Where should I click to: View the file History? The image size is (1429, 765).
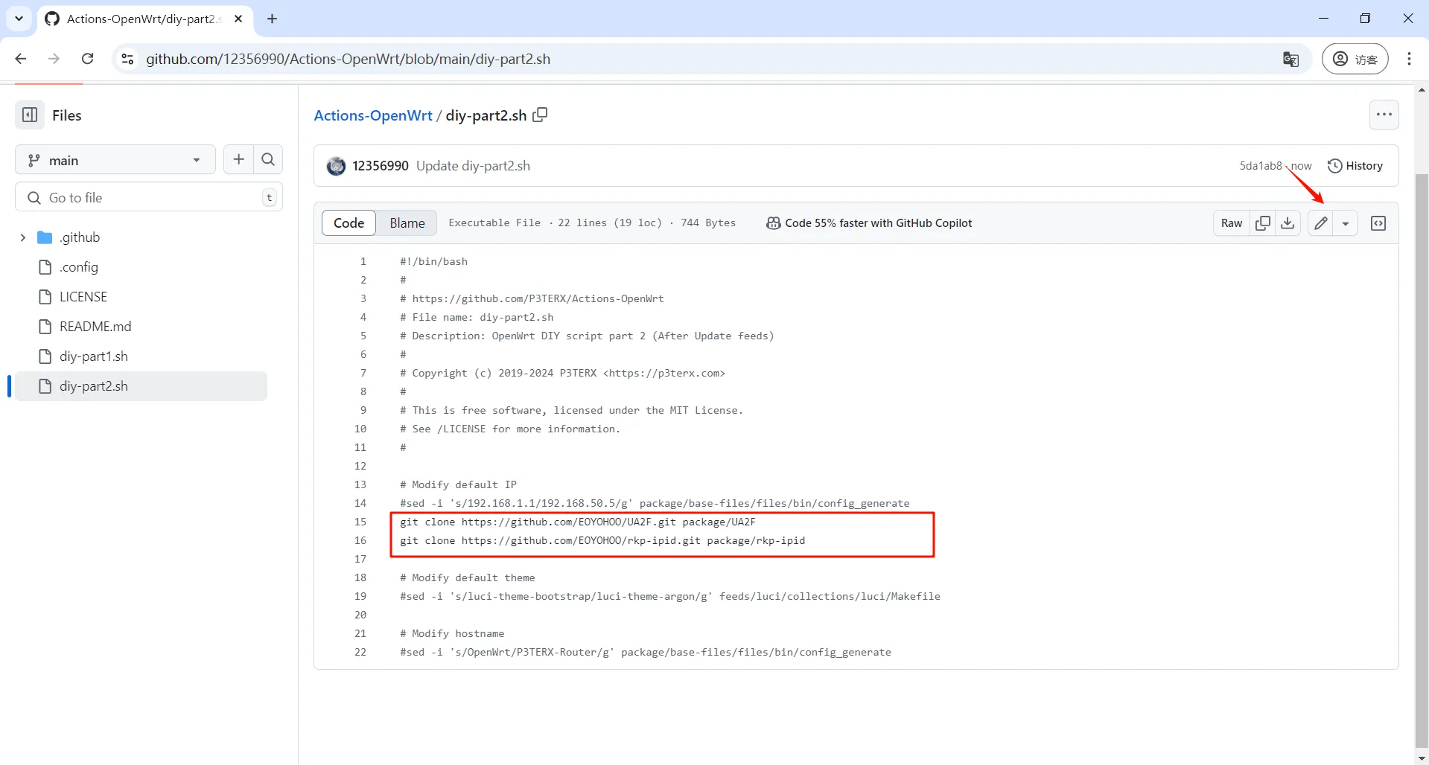1355,165
